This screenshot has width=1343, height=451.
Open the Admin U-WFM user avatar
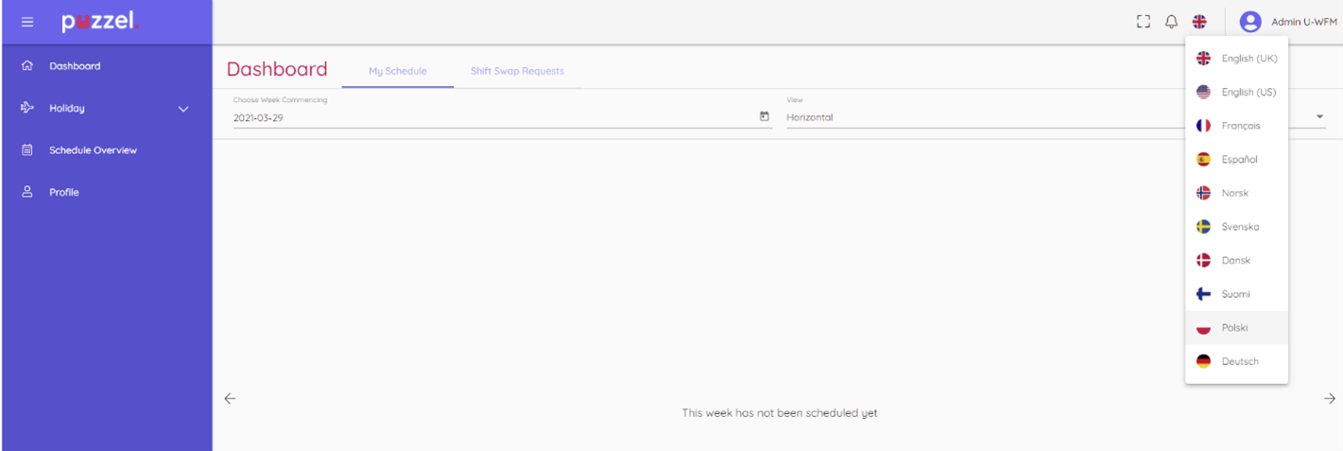pyautogui.click(x=1250, y=22)
